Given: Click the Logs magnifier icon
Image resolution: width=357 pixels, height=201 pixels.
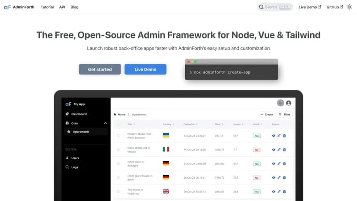Looking at the screenshot, I should coord(67,167).
